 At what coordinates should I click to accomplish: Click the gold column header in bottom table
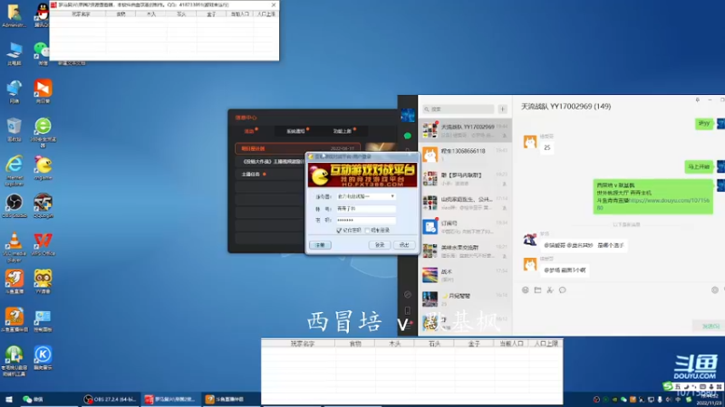[474, 344]
